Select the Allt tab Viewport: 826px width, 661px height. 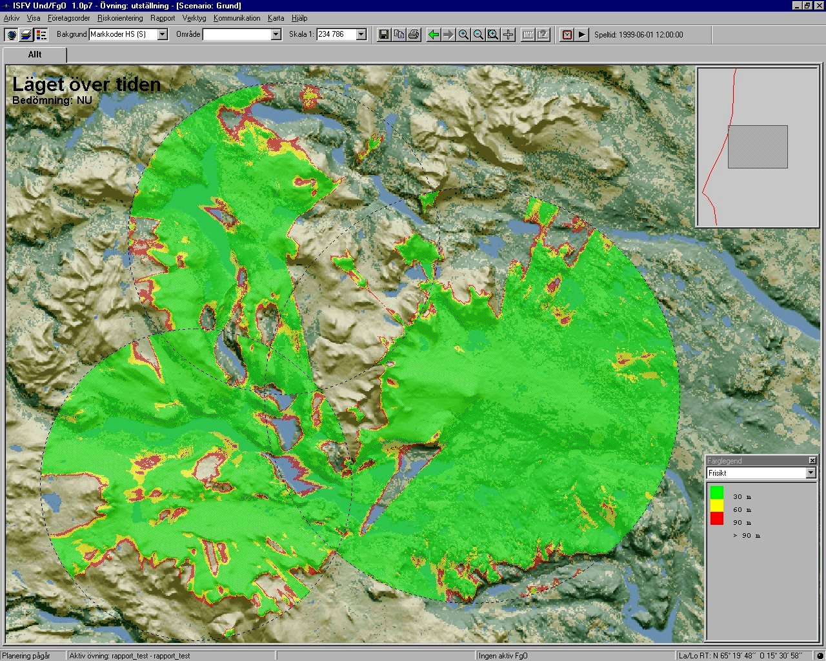click(35, 55)
